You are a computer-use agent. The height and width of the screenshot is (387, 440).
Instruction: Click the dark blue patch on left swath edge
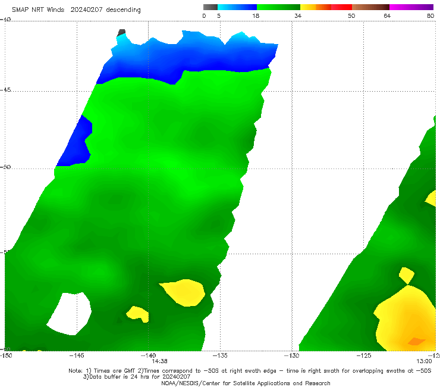[x=76, y=143]
